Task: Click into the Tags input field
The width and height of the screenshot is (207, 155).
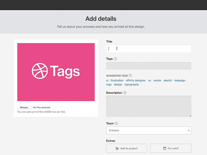Action: pos(149,66)
